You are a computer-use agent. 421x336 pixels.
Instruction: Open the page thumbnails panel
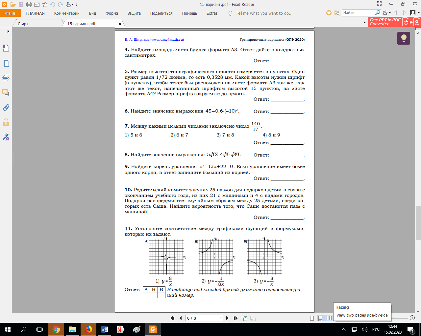(6, 63)
